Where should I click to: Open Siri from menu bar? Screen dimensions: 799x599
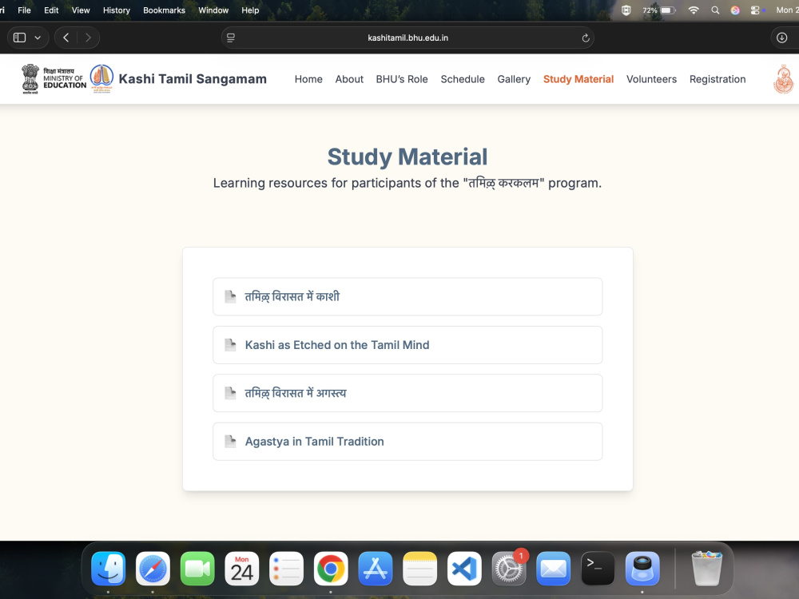point(735,10)
